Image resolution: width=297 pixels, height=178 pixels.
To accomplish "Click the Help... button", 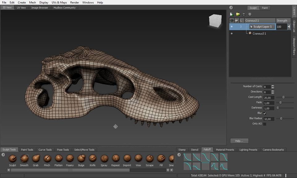I will tap(239, 141).
